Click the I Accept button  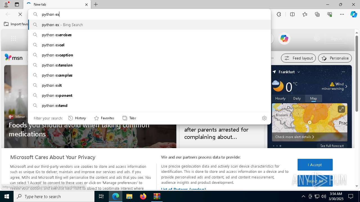[315, 165]
